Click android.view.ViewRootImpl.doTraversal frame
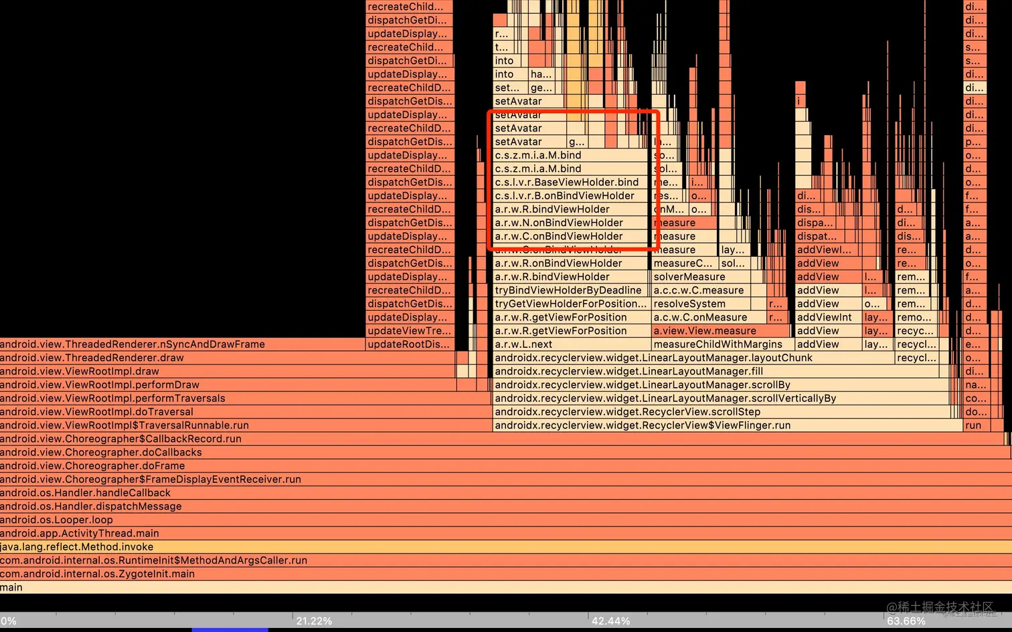Image resolution: width=1012 pixels, height=632 pixels. pos(246,412)
